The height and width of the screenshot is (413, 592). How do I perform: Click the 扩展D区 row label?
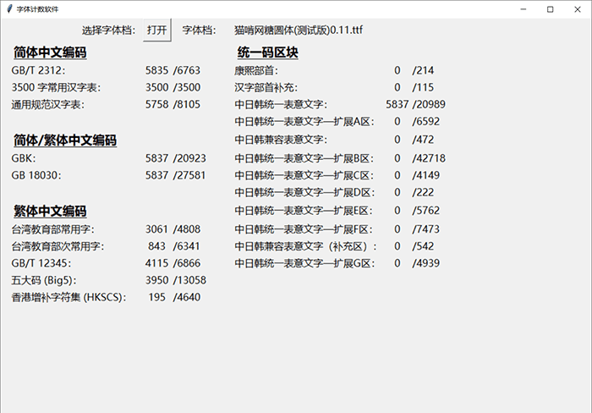point(304,192)
